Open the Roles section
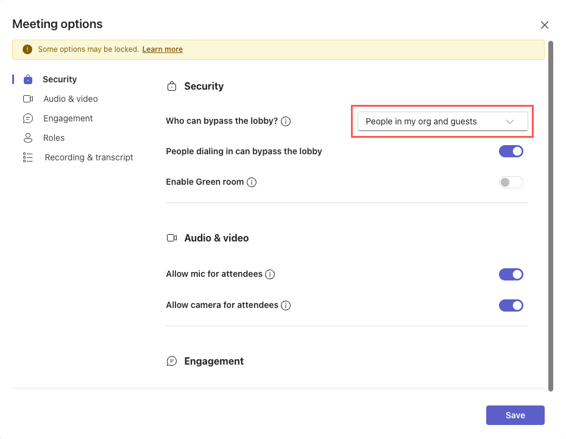This screenshot has width=566, height=439. point(54,138)
